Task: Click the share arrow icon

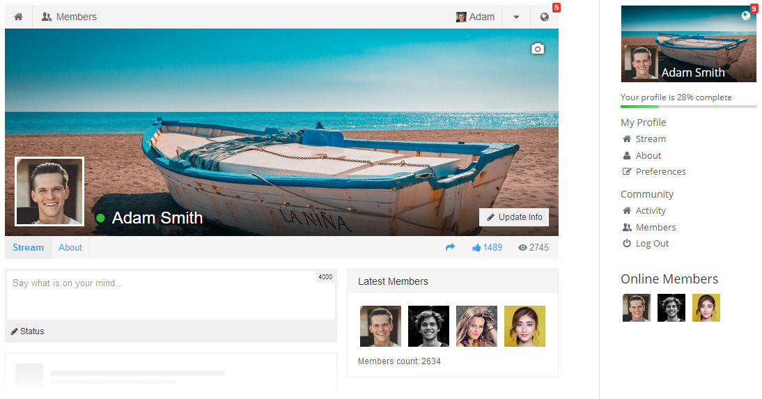Action: pos(450,247)
